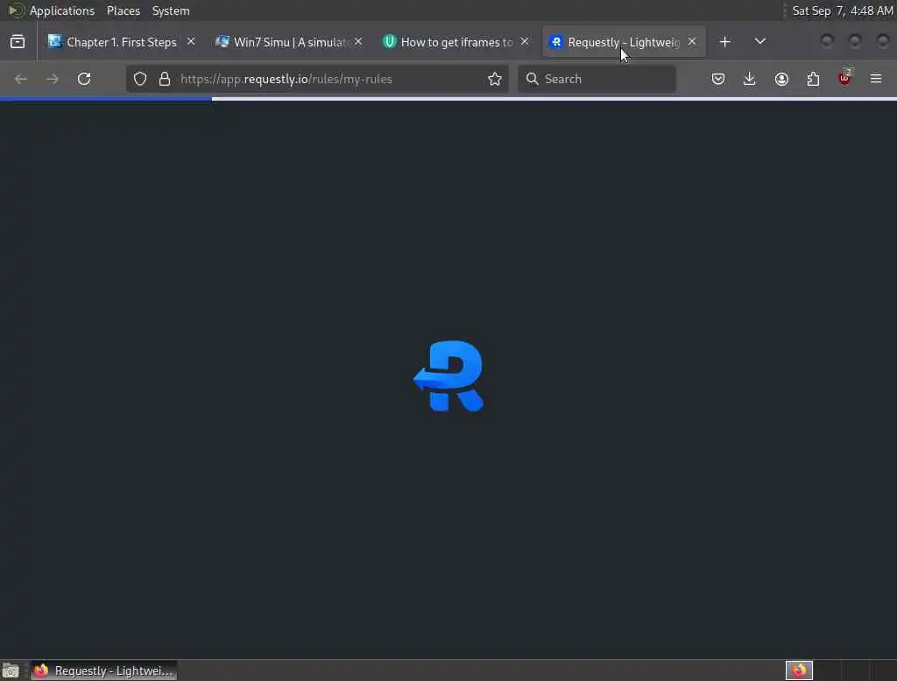The height and width of the screenshot is (681, 897).
Task: Save page to Pocket icon
Action: point(718,79)
